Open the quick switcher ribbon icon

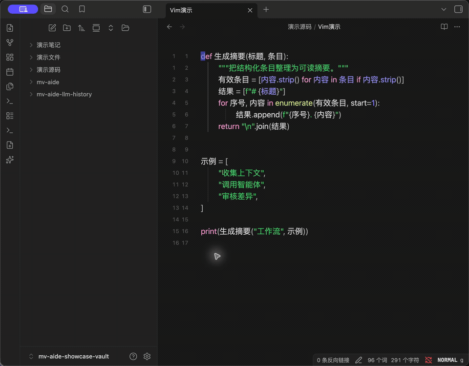click(x=10, y=28)
